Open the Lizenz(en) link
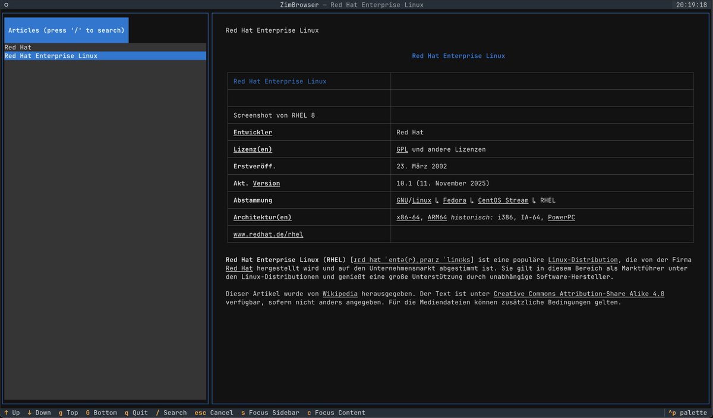 [x=253, y=149]
